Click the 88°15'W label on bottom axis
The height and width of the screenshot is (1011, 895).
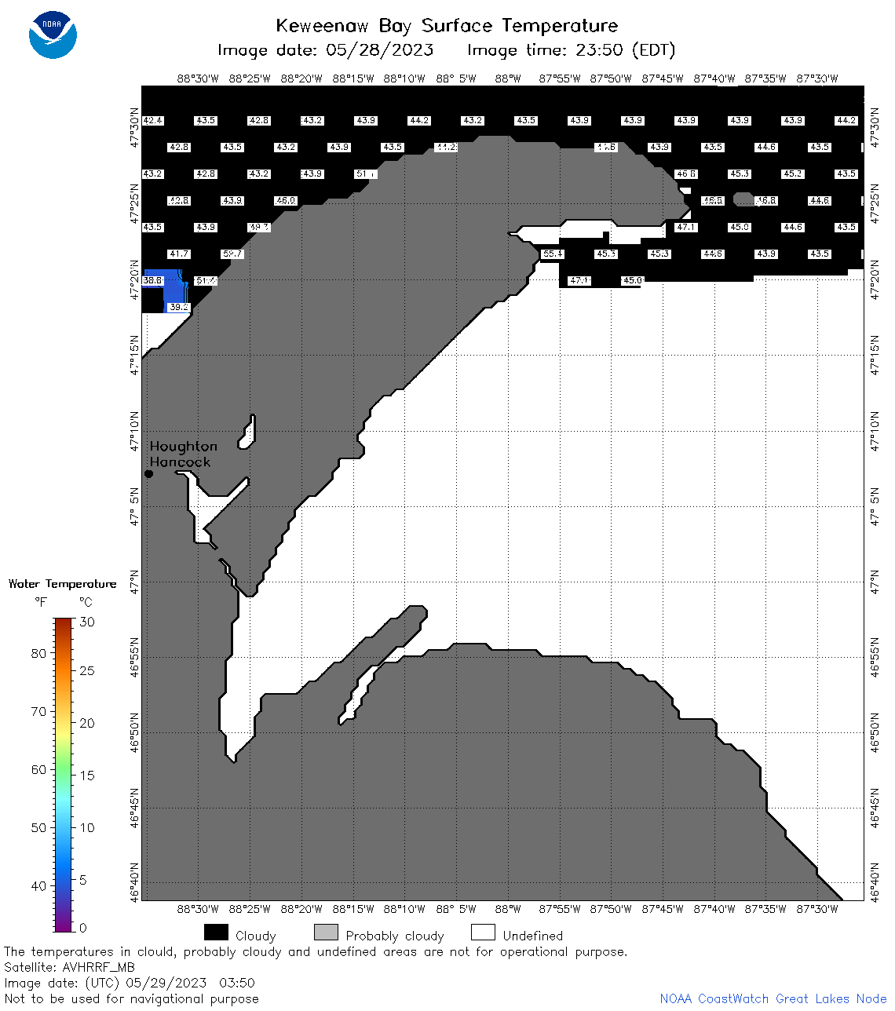click(x=353, y=909)
